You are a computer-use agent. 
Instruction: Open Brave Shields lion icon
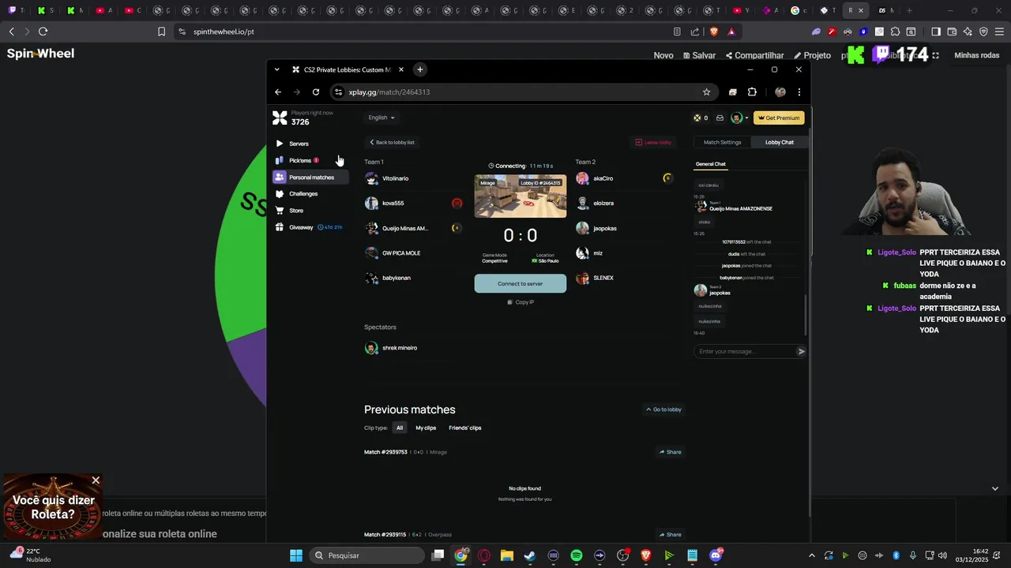[714, 32]
